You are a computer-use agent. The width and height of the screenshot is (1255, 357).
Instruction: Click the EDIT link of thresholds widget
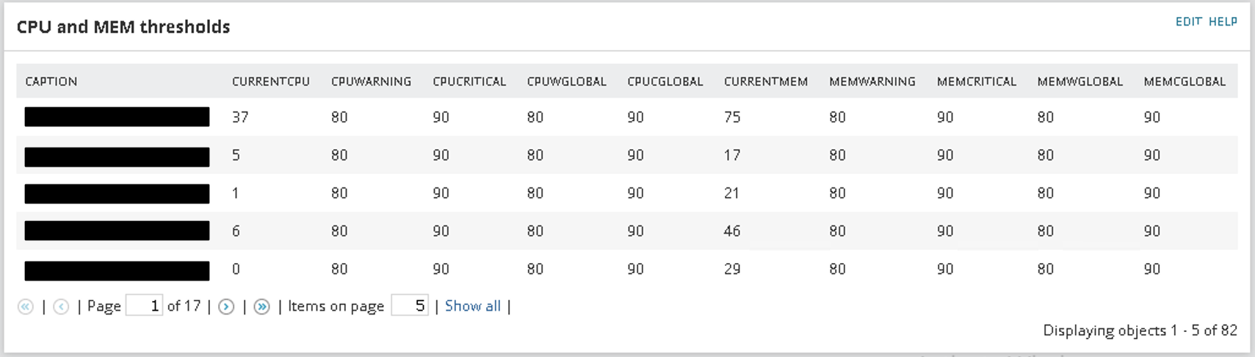pos(1188,21)
